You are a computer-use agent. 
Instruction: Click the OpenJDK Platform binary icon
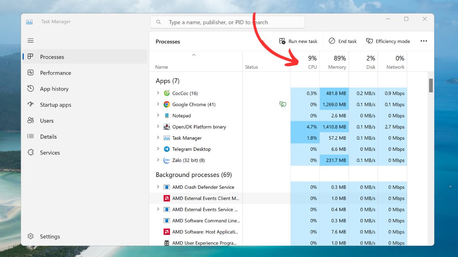[x=167, y=127]
